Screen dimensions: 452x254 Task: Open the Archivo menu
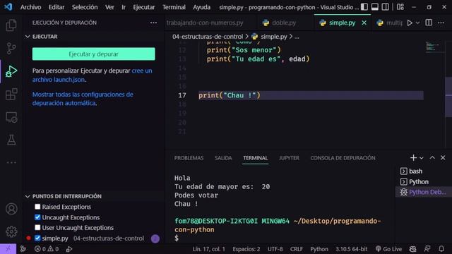pyautogui.click(x=30, y=7)
